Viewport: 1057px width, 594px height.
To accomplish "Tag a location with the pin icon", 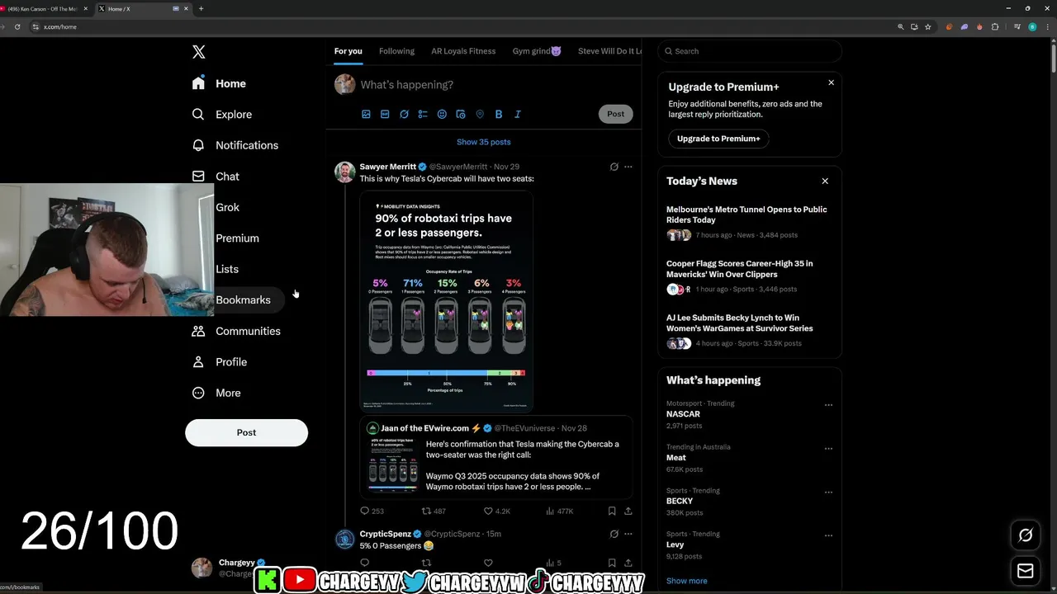I will click(x=480, y=114).
